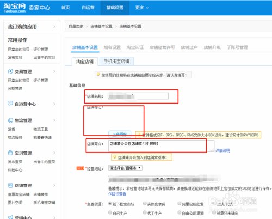This screenshot has width=272, height=219.
Task: Open 已卖出的宝贝 under 常用操作
Action: (x=18, y=49)
